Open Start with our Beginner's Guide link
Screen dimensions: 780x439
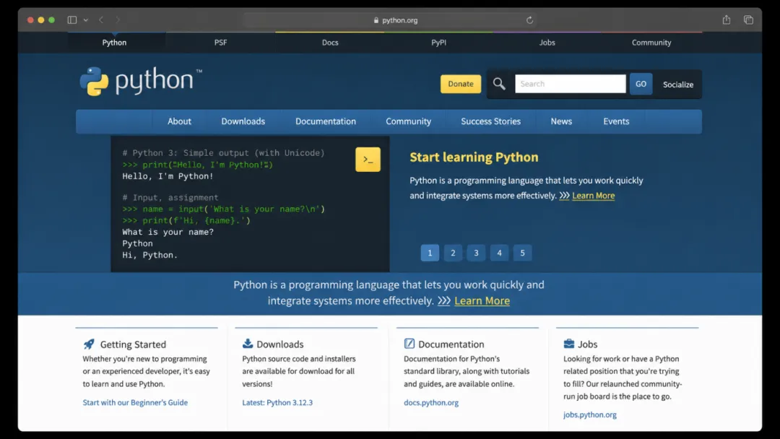pyautogui.click(x=135, y=403)
